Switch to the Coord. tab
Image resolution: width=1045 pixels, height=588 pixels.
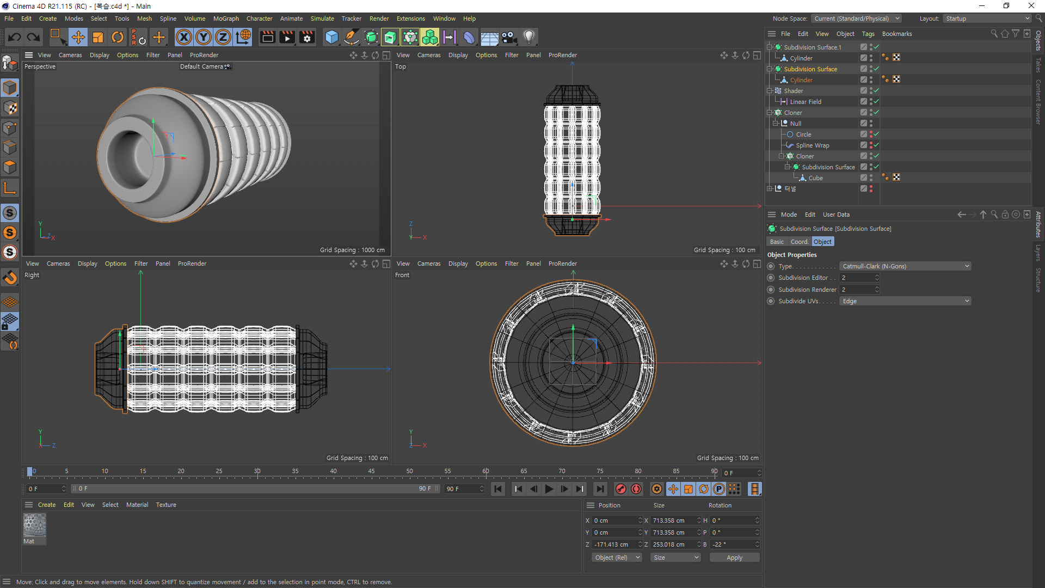[x=799, y=242]
